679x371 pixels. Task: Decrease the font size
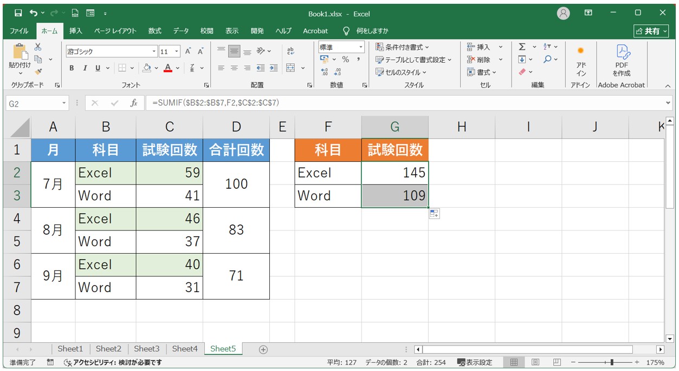click(201, 51)
